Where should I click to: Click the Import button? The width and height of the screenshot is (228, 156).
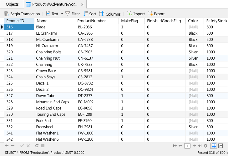[136, 14]
